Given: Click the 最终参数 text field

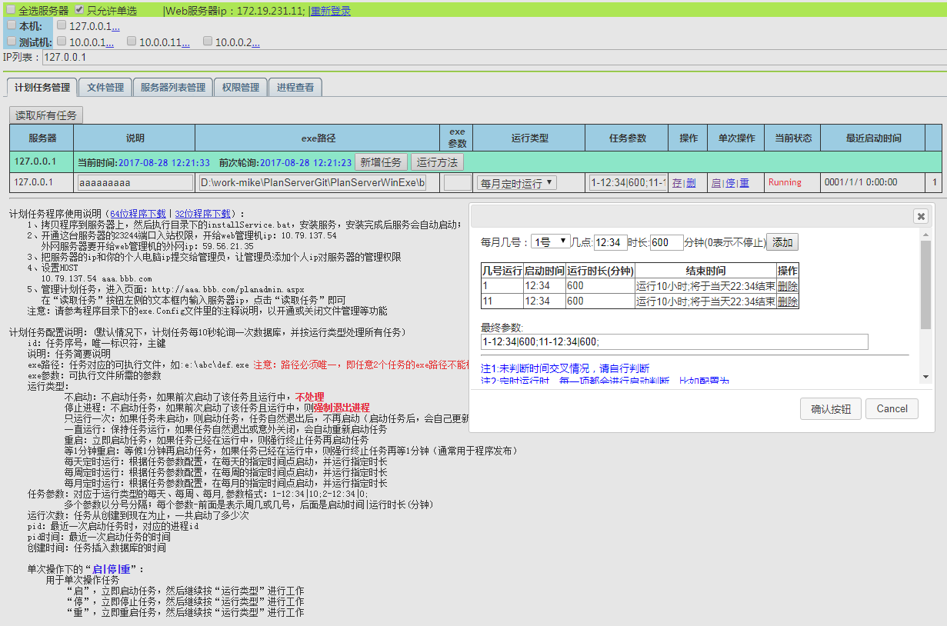Looking at the screenshot, I should (674, 342).
